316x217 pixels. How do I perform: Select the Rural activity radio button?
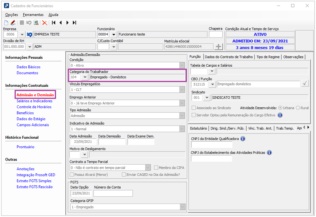coord(298,108)
